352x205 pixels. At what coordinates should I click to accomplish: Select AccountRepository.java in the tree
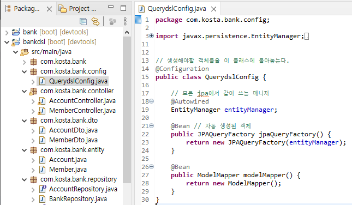click(x=83, y=189)
